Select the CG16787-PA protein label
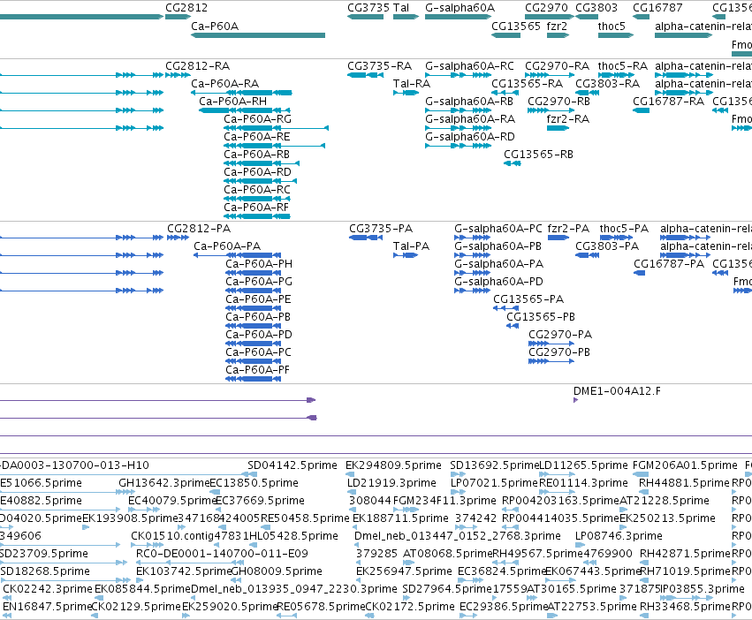This screenshot has width=752, height=620. (x=669, y=264)
